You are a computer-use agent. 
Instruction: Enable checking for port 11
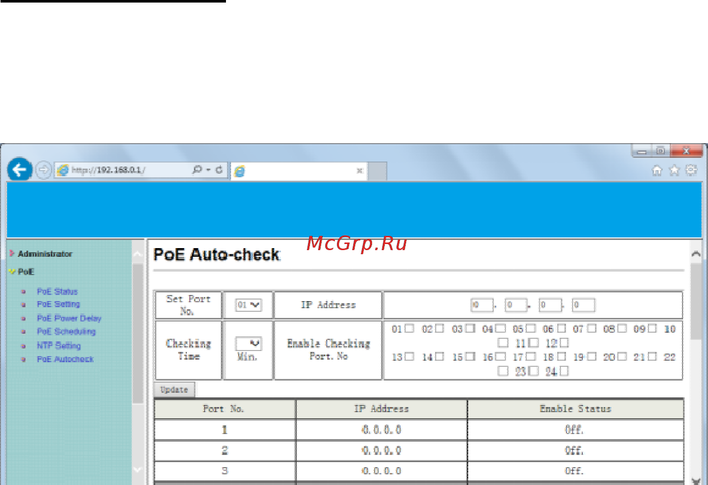tap(533, 343)
